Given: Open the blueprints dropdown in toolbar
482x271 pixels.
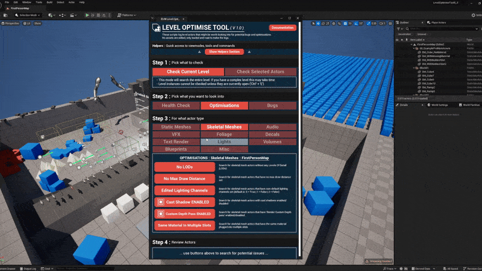Looking at the screenshot, I should coord(62,15).
